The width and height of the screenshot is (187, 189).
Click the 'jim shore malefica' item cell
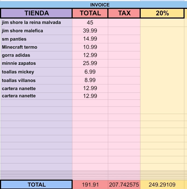coord(37,31)
